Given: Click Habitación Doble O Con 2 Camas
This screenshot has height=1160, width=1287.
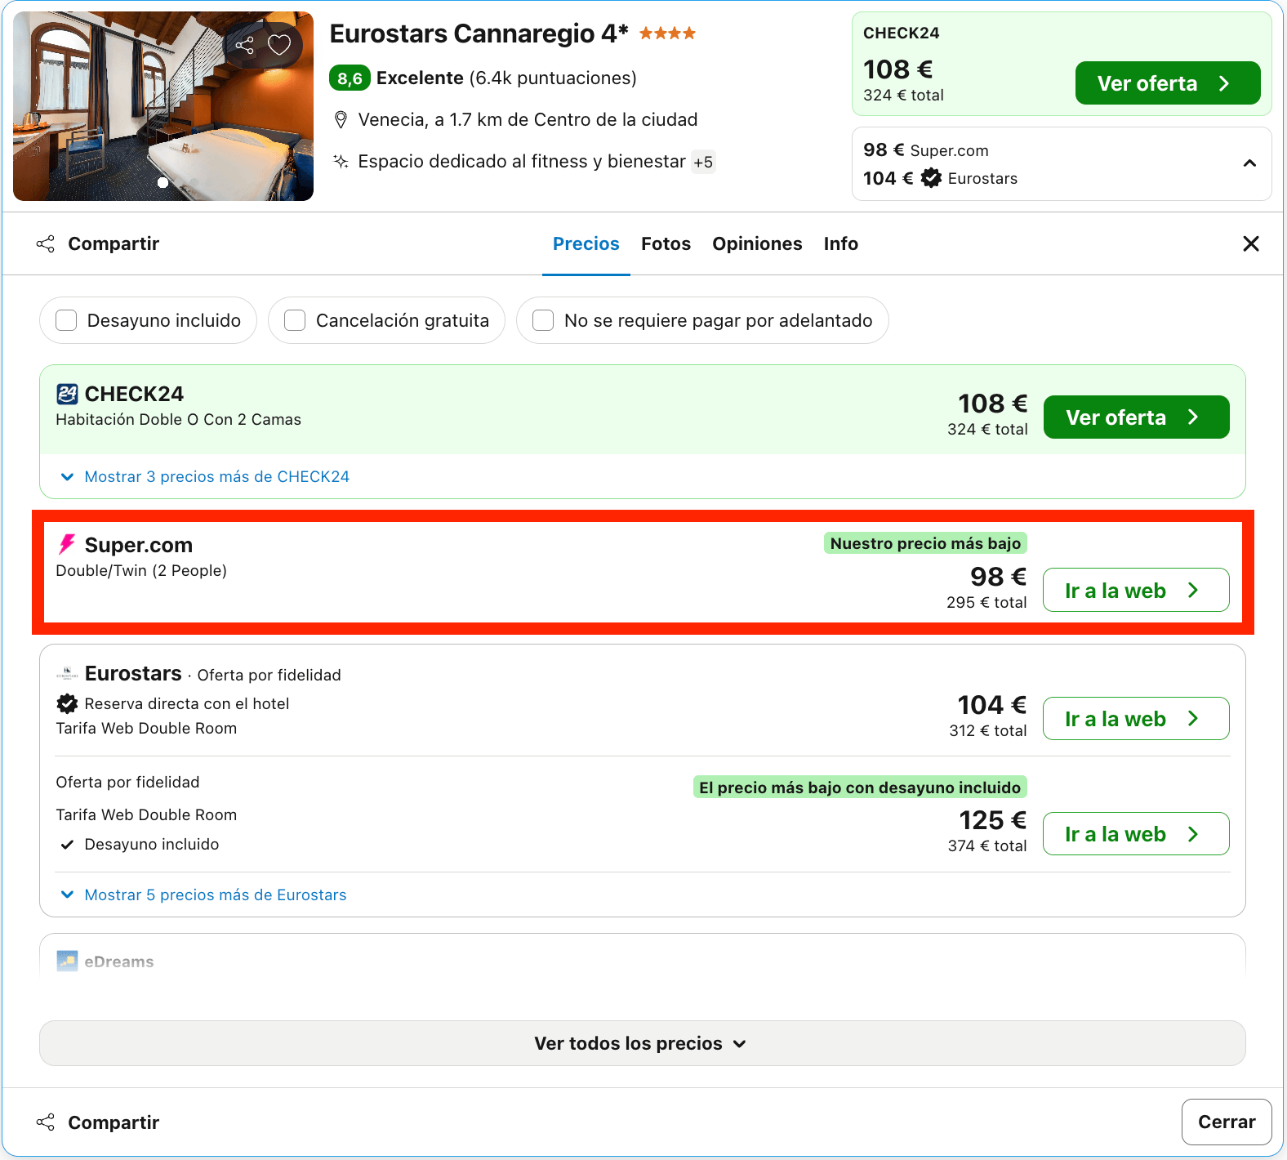Looking at the screenshot, I should coord(179,420).
